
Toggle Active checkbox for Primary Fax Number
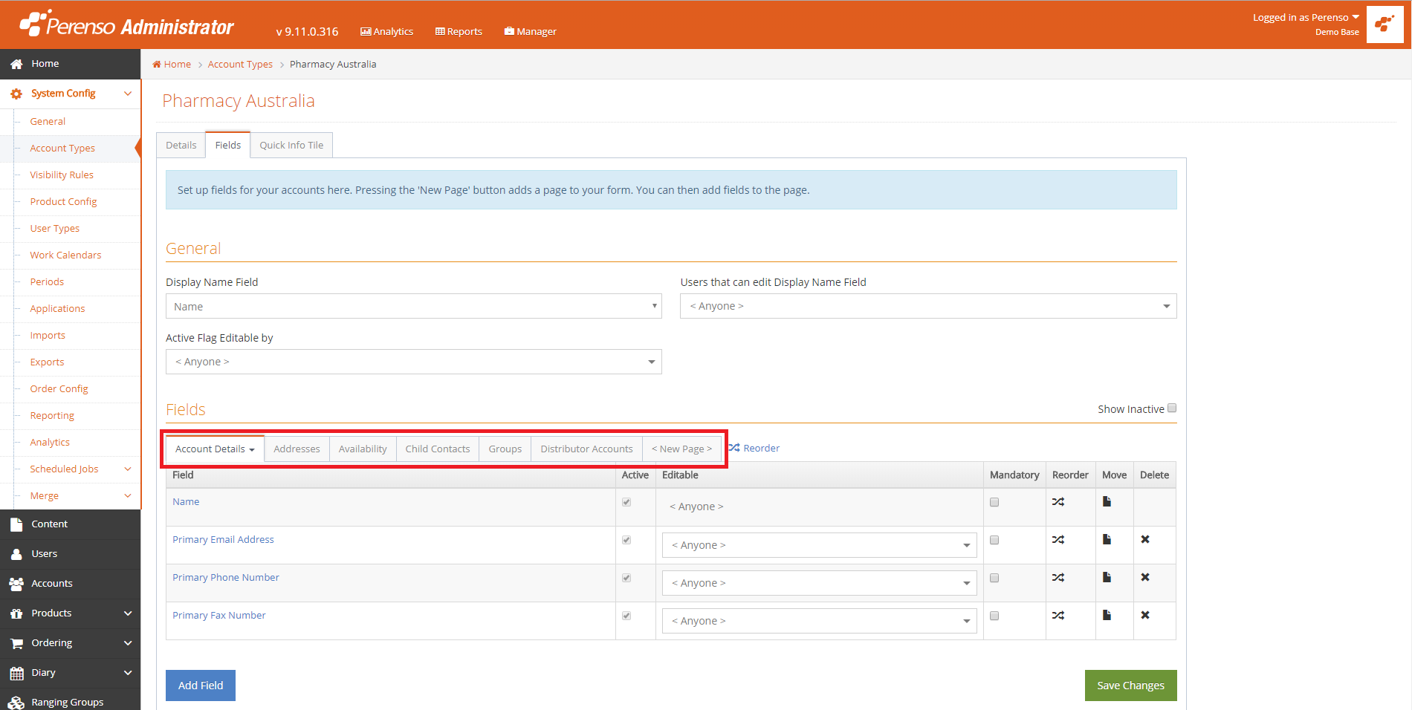point(626,616)
